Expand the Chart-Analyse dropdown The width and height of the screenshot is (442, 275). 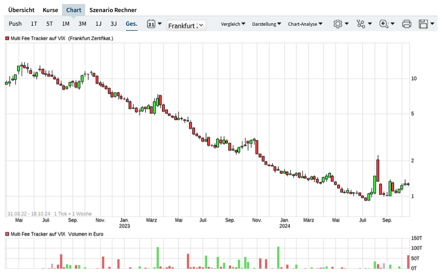click(x=305, y=24)
